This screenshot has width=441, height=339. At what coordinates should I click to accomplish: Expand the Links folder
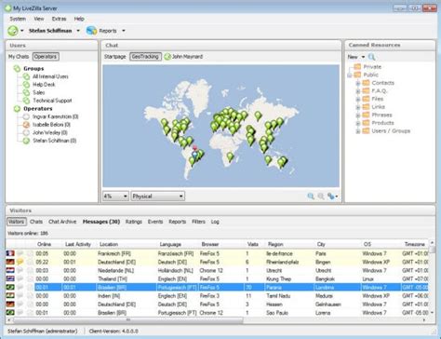pyautogui.click(x=357, y=107)
